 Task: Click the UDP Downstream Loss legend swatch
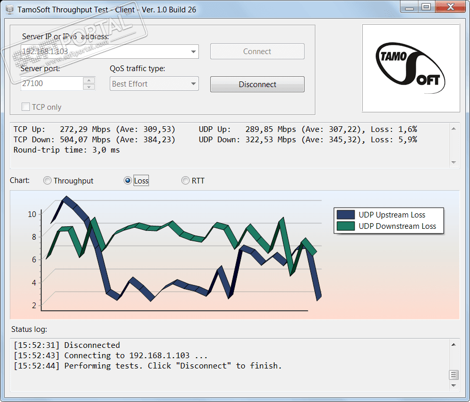346,226
